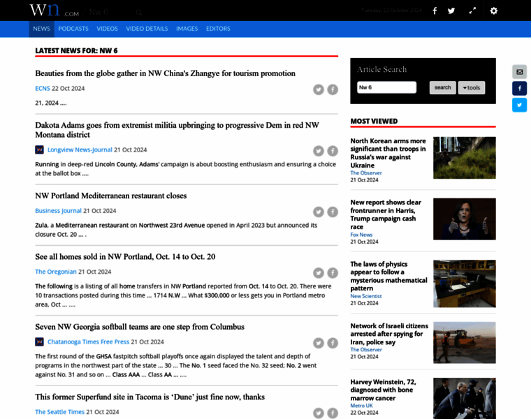Select the Images tab
531x419 pixels.
pyautogui.click(x=187, y=29)
